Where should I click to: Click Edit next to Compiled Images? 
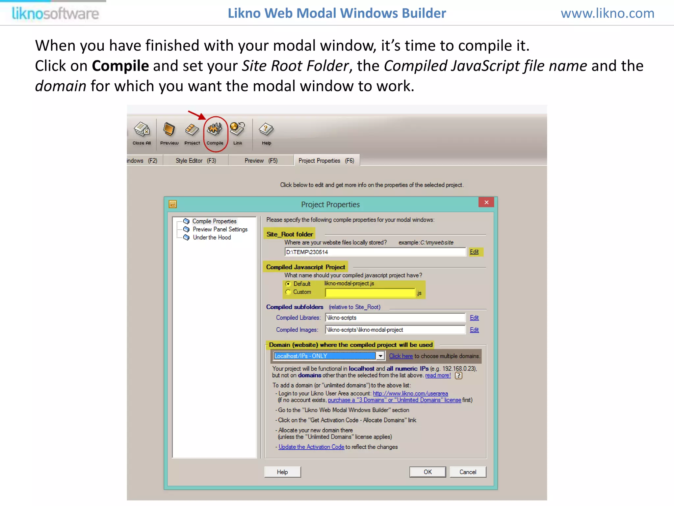474,330
